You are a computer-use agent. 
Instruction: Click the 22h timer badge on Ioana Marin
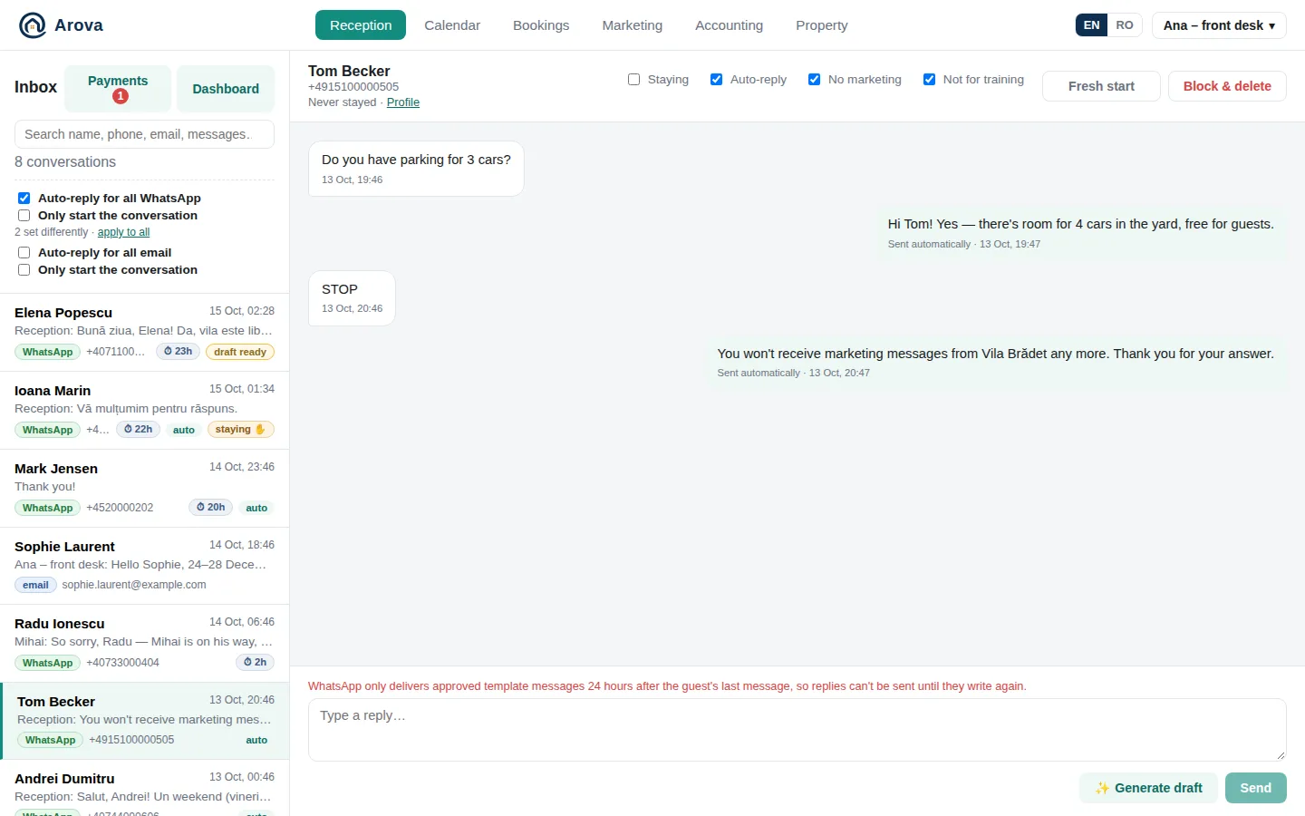[x=139, y=430]
